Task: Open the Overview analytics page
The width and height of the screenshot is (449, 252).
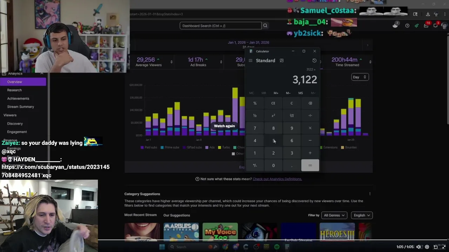Action: tap(23, 82)
